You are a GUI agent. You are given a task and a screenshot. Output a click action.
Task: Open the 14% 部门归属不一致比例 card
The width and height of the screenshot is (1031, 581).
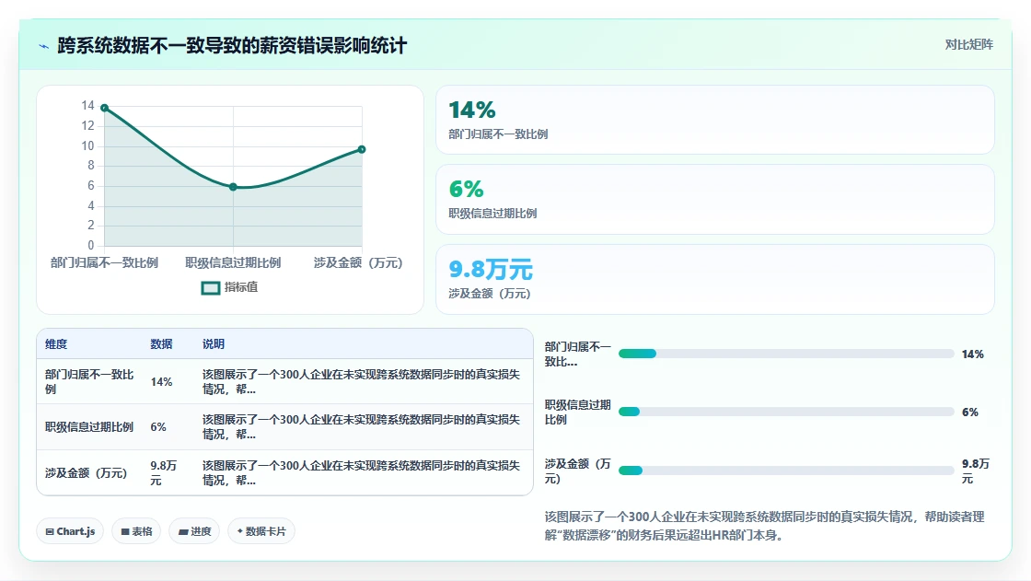[x=714, y=120]
